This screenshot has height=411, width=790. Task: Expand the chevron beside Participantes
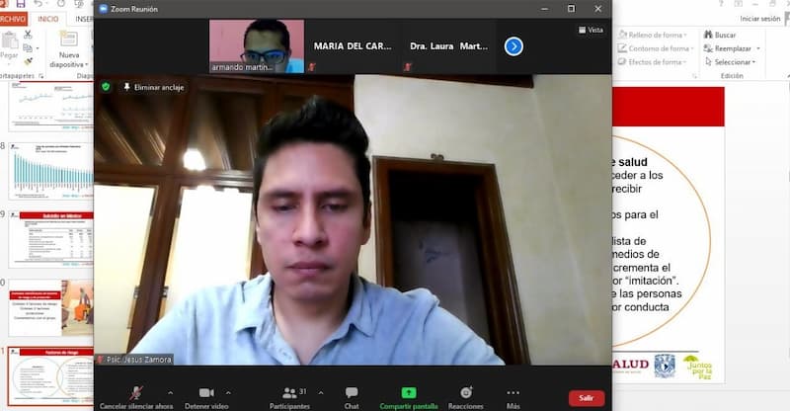[x=321, y=392]
